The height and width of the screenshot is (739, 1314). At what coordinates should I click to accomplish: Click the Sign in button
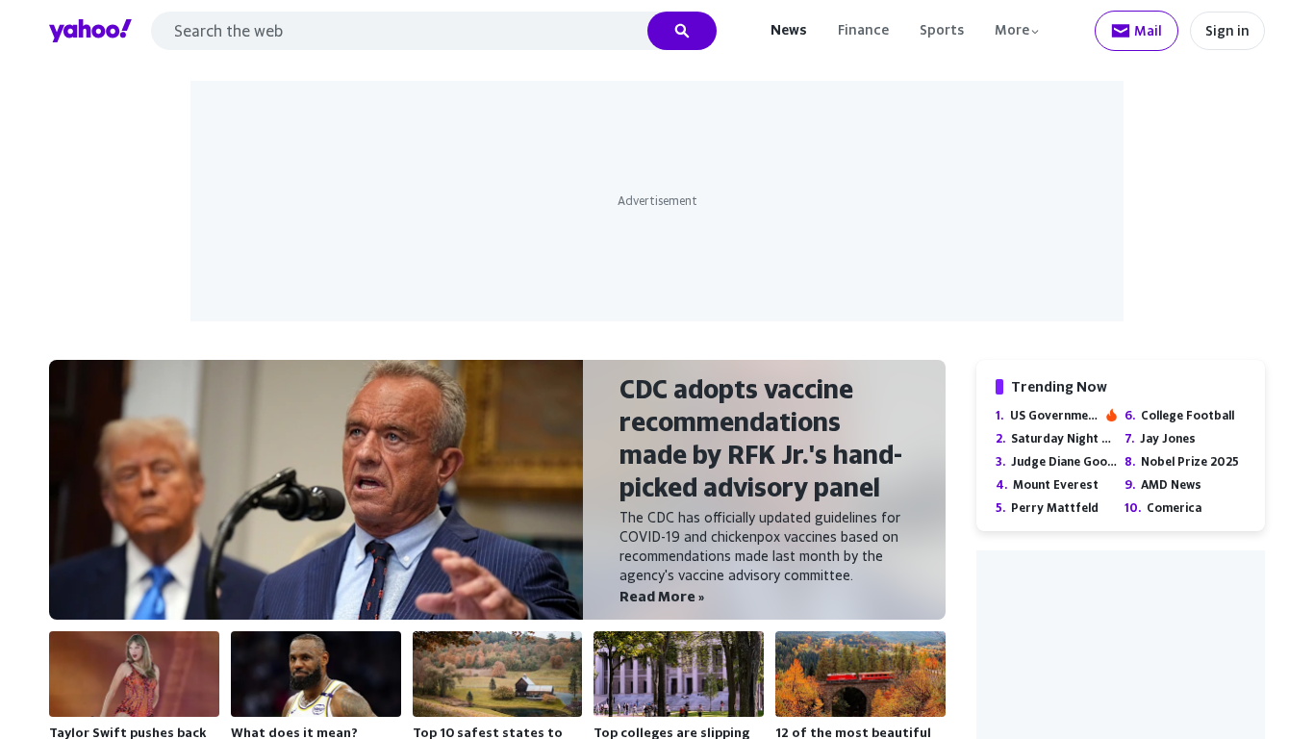tap(1226, 31)
